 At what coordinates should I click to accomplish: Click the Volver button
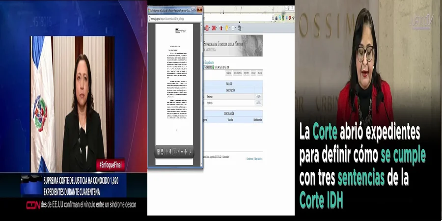coord(254,73)
